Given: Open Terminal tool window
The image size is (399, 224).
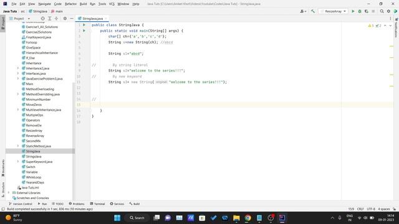Looking at the screenshot, I should point(97,203).
